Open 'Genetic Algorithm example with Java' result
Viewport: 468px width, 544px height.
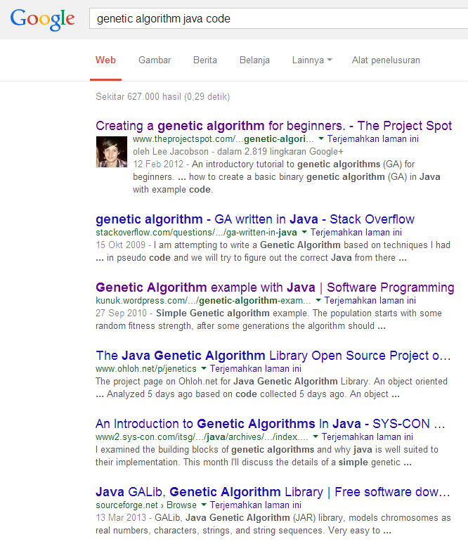275,287
